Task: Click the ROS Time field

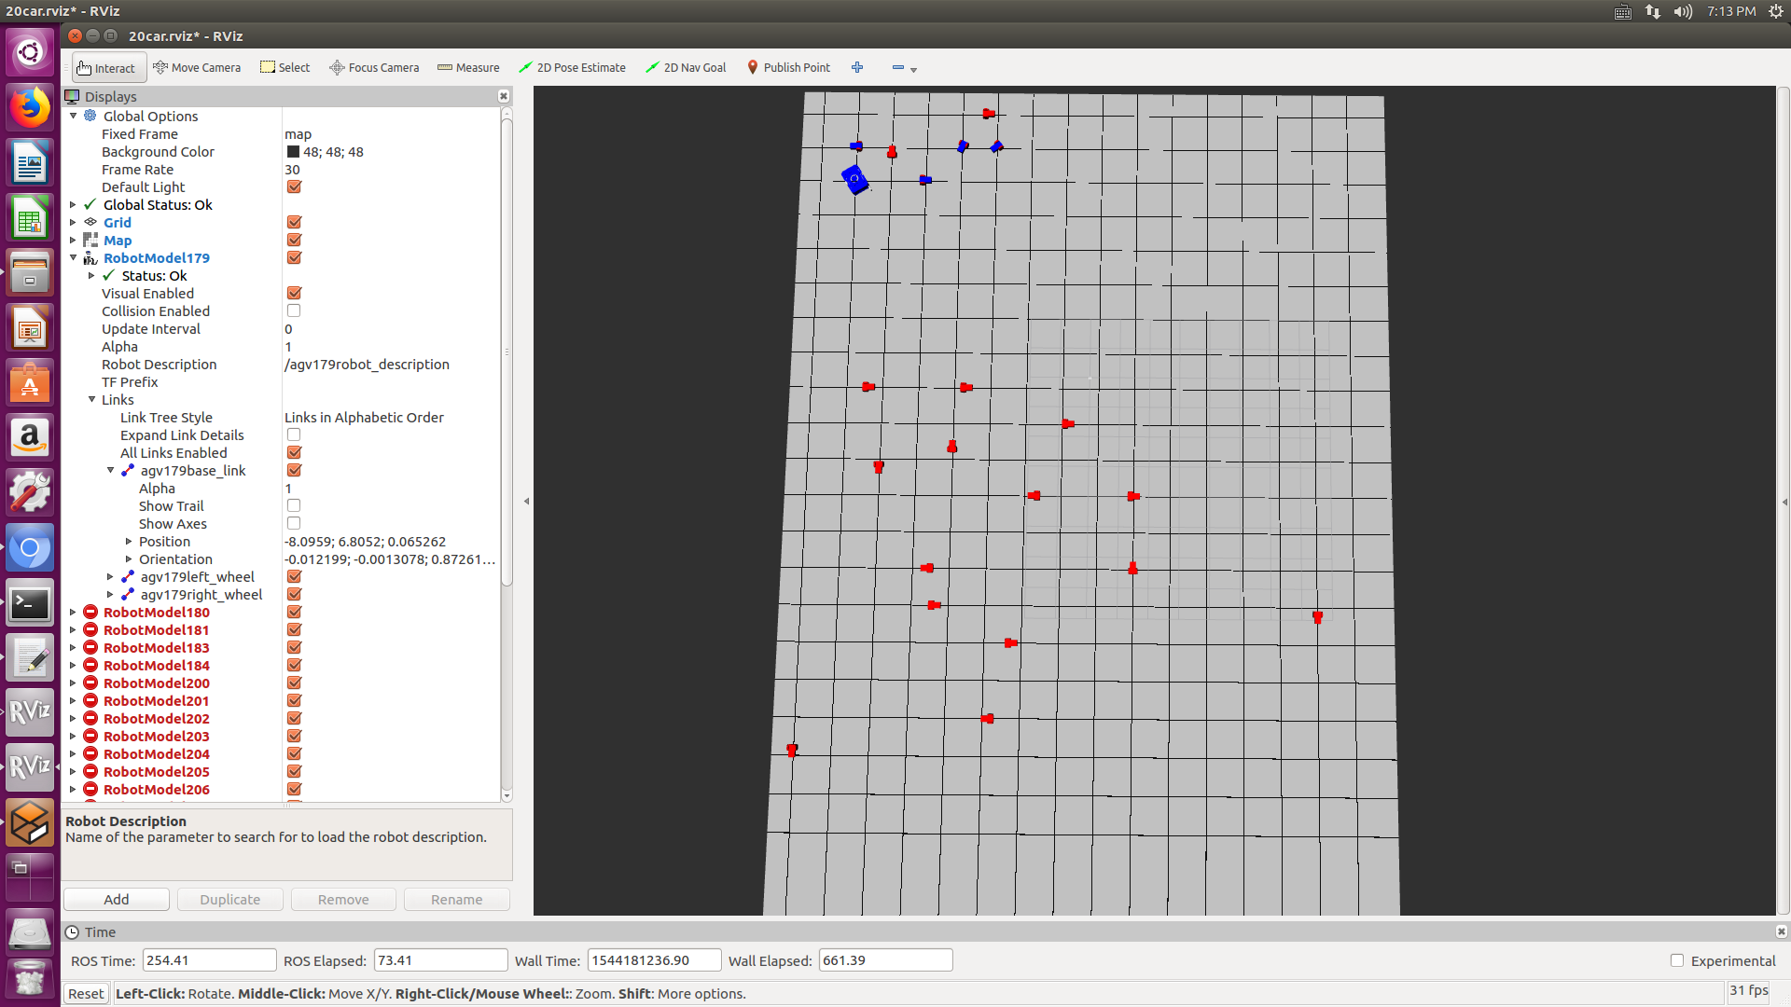Action: pyautogui.click(x=209, y=960)
